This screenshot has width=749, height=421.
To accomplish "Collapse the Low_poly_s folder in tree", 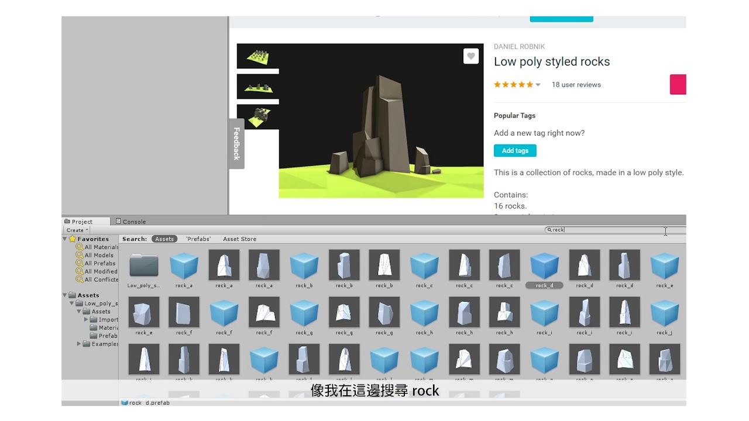I will (x=72, y=303).
